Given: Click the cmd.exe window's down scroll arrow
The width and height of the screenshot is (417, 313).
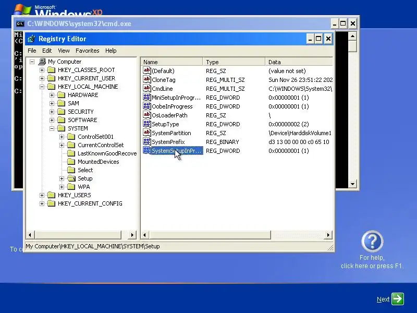Looking at the screenshot, I should pos(352,184).
